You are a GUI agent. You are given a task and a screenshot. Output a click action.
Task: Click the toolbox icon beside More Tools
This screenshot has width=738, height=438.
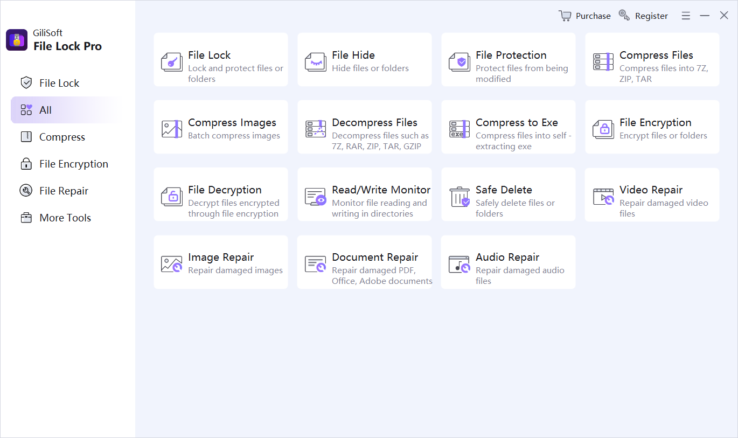click(26, 218)
